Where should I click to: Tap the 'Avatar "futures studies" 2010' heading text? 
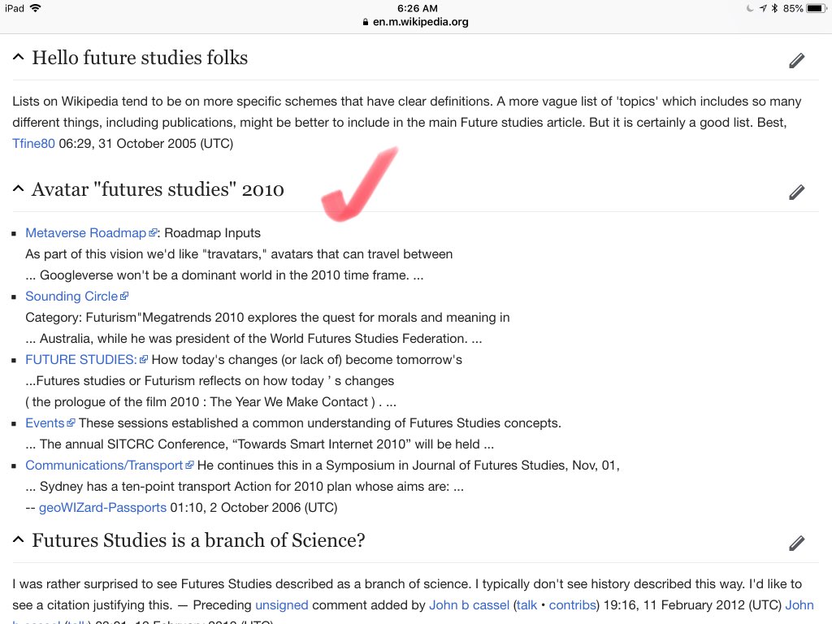tap(158, 188)
